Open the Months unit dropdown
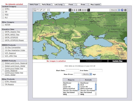 87,74
